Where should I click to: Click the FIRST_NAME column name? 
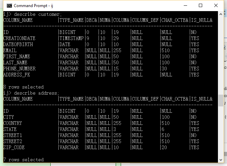[17, 57]
